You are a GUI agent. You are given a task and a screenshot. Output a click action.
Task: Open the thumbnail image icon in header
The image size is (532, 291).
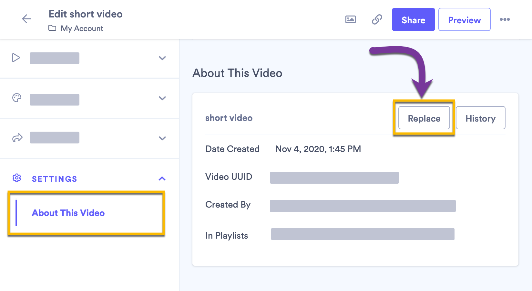tap(351, 19)
